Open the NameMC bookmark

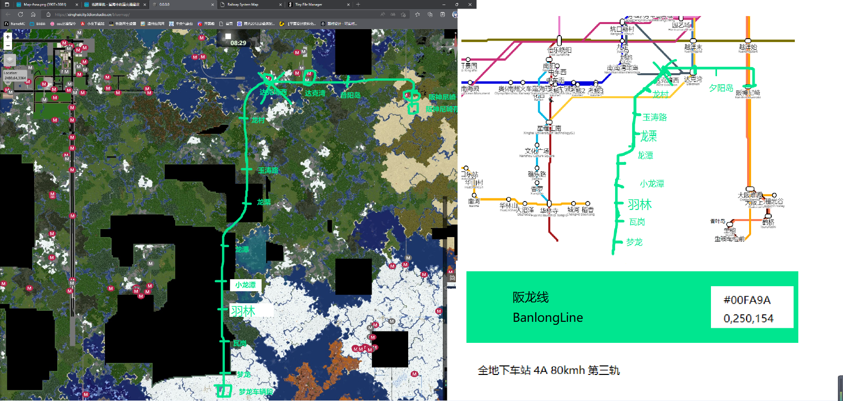coord(15,24)
